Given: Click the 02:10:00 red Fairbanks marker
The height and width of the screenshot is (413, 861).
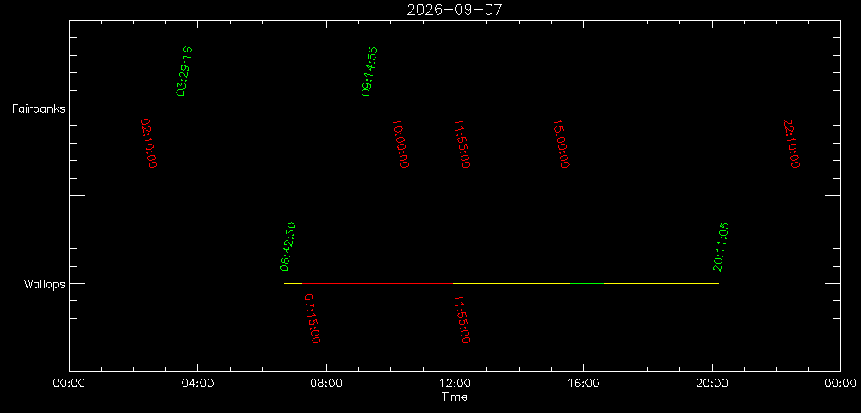Looking at the screenshot, I should coord(148,144).
